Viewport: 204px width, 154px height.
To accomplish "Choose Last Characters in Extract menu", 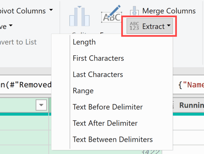I will pos(98,74).
